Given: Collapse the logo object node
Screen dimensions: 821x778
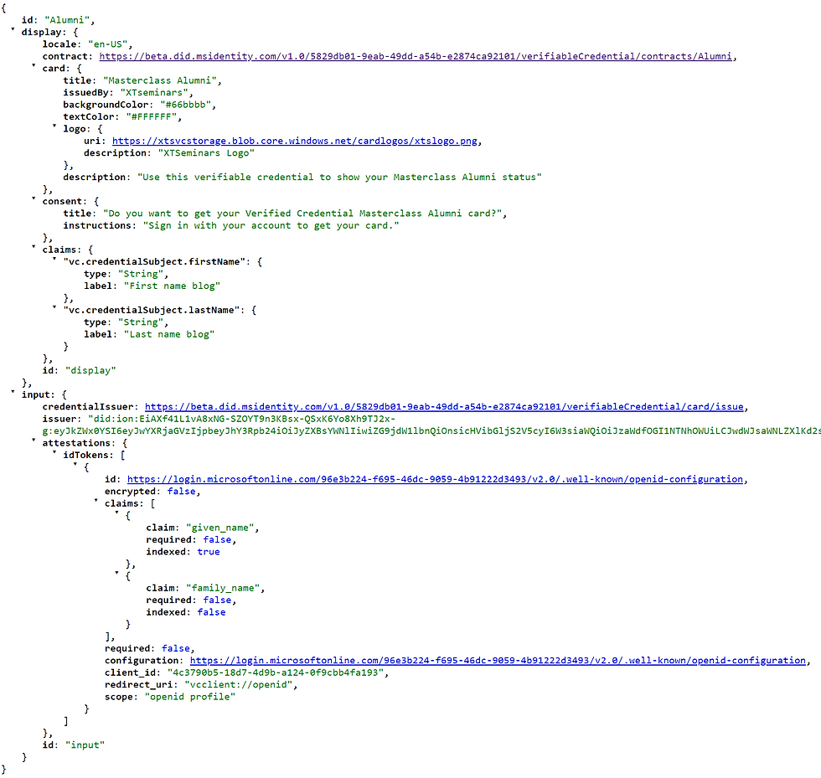Looking at the screenshot, I should 54,126.
